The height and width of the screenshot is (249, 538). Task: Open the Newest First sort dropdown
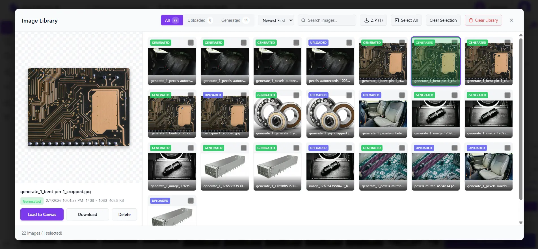[277, 20]
